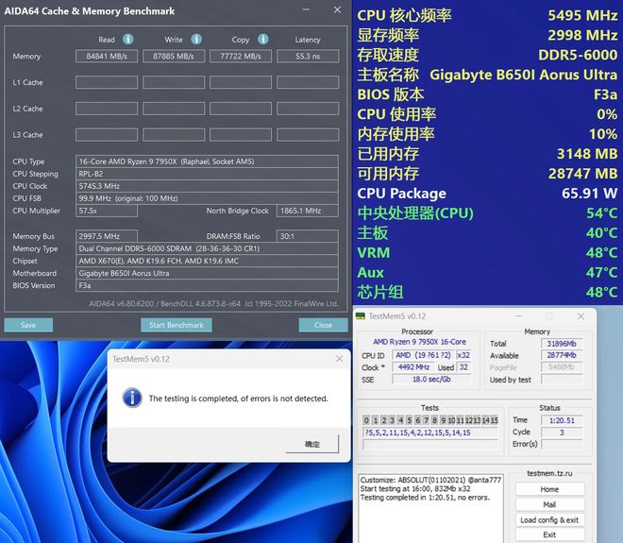
Task: Click the CPU FSB value 99.9 MHz
Action: [x=207, y=198]
